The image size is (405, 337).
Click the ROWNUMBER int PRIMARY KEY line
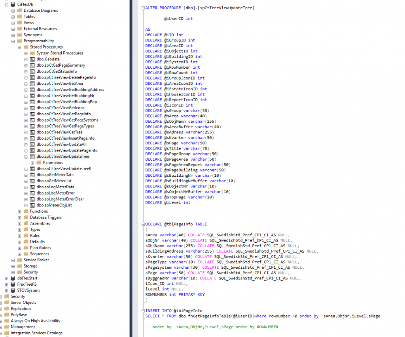[175, 294]
